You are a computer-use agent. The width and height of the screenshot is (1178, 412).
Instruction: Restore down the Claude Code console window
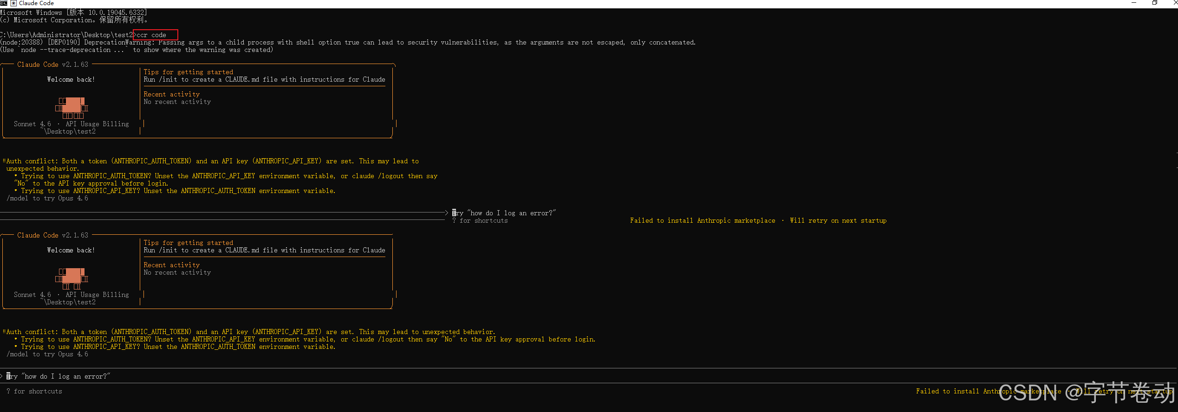1155,3
